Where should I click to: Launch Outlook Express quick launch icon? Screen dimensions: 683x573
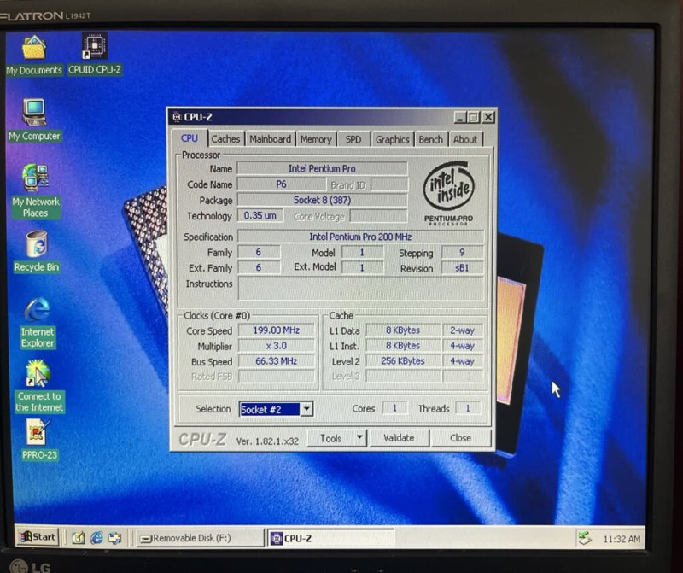(115, 538)
